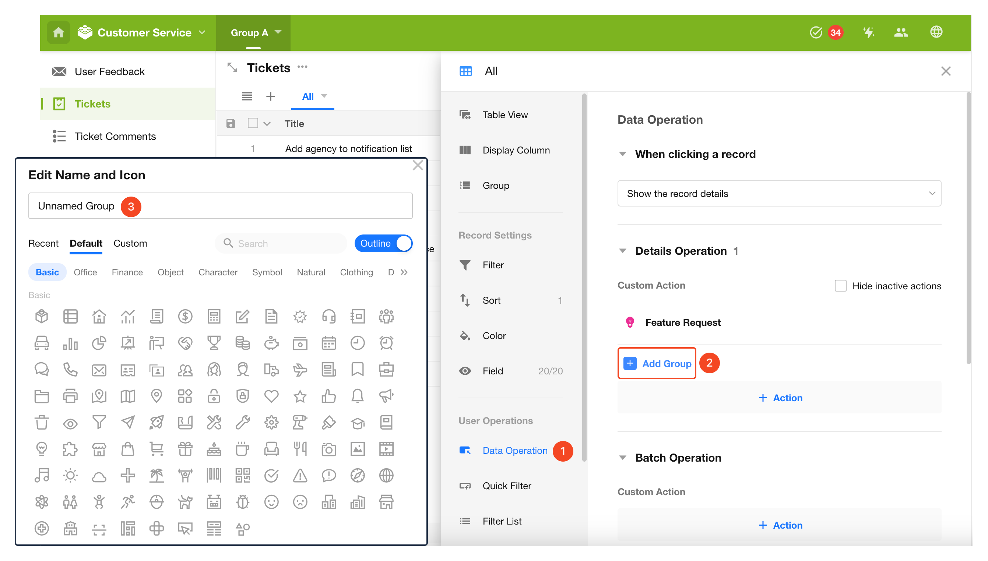
Task: Click the contacts people icon in header
Action: pyautogui.click(x=900, y=32)
